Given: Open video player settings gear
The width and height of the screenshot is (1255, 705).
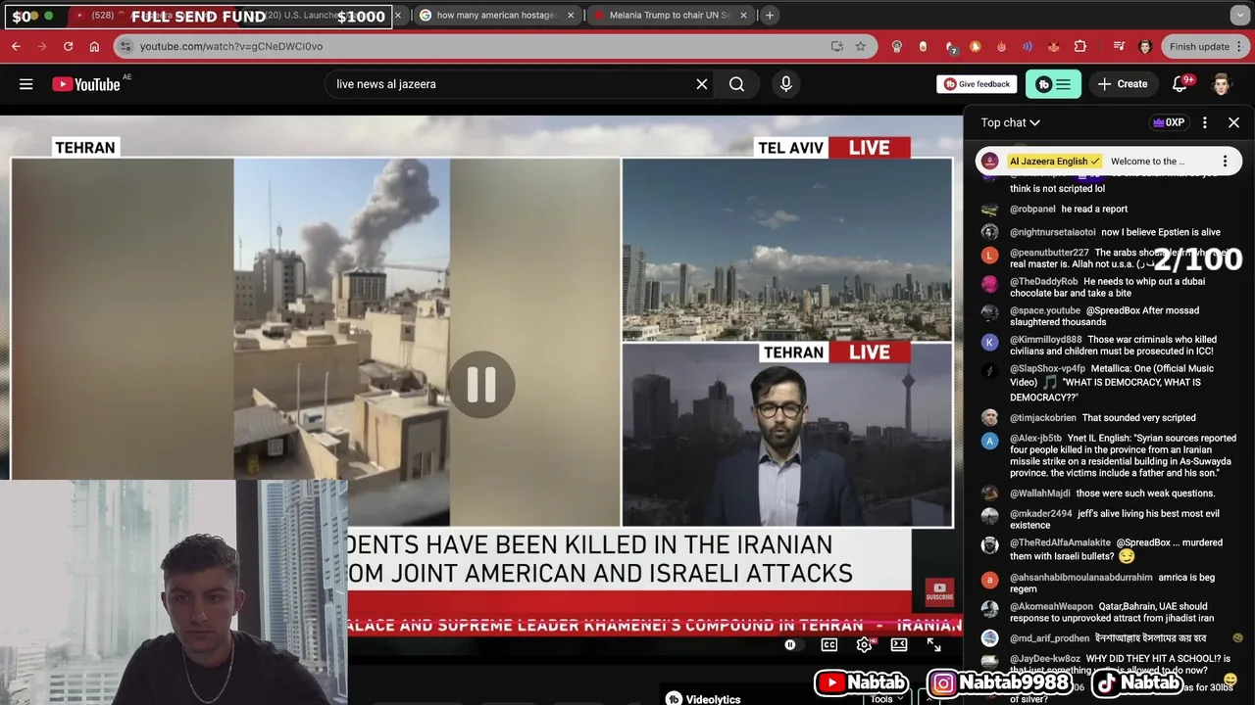Looking at the screenshot, I should click(x=864, y=644).
